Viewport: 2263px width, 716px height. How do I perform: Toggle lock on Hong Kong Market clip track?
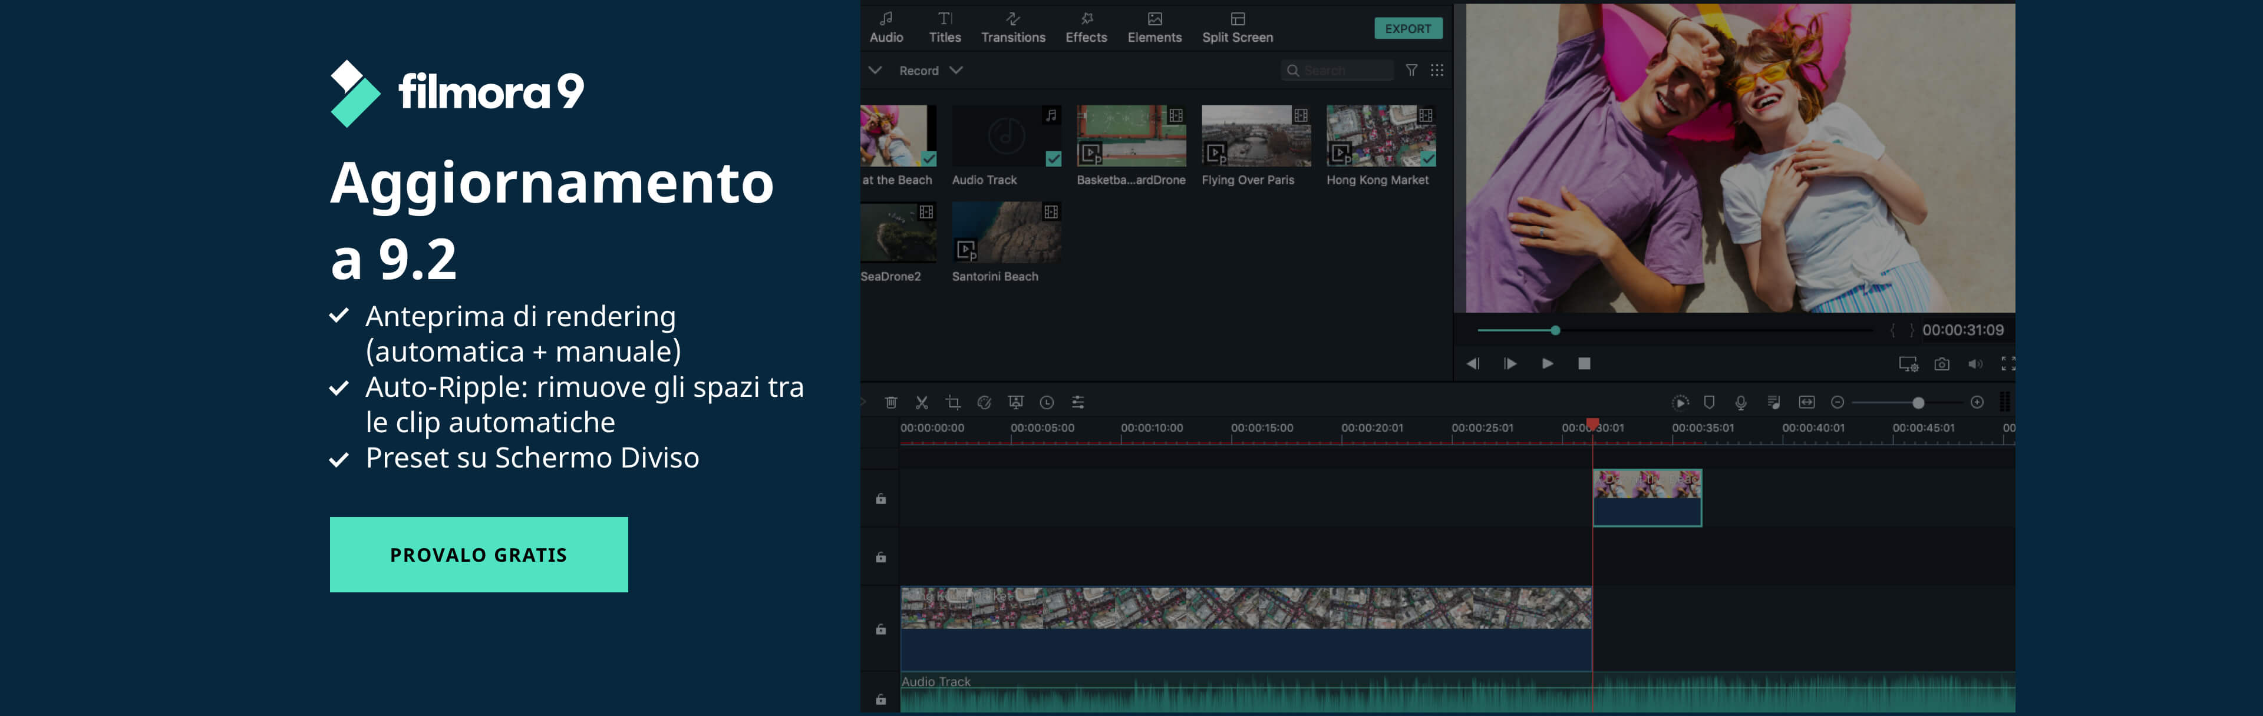(880, 628)
